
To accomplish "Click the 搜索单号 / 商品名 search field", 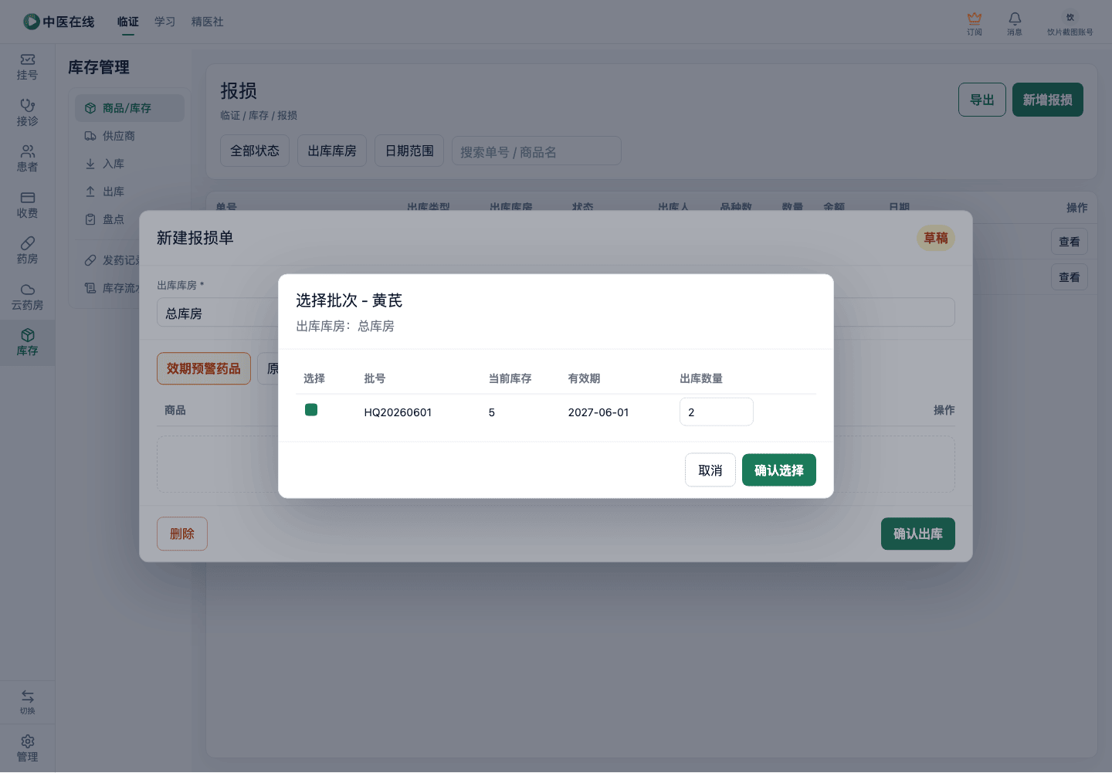I will [537, 151].
